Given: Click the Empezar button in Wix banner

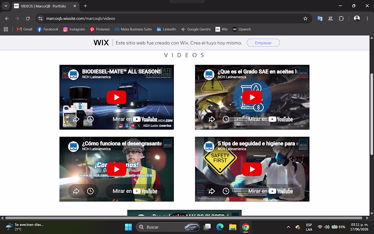Looking at the screenshot, I should (x=263, y=43).
